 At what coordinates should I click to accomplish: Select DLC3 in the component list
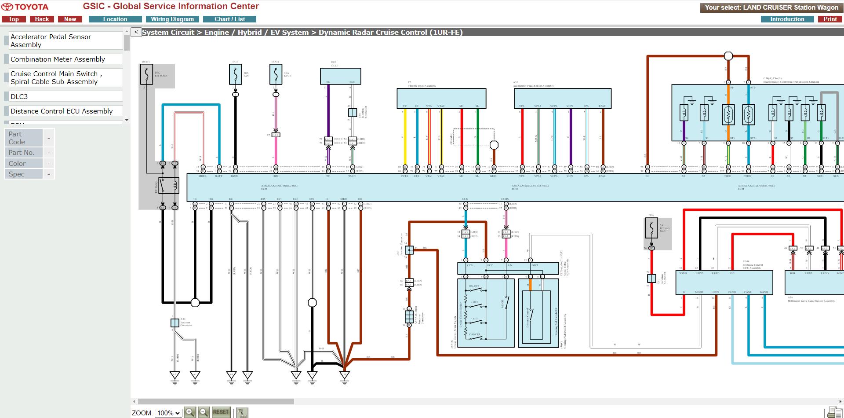66,96
